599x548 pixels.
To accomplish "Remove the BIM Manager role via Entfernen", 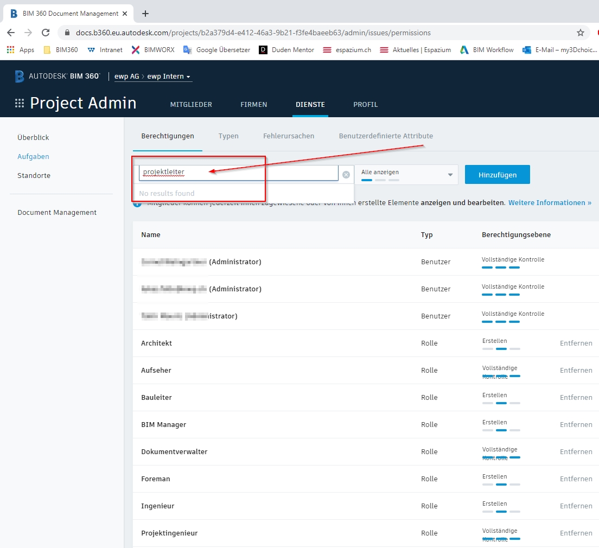I will point(576,425).
